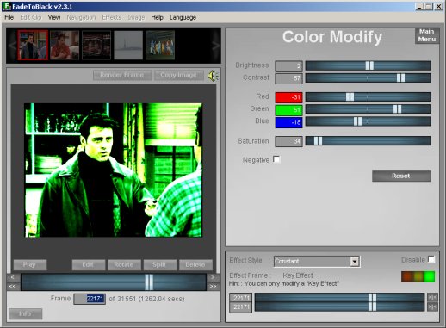The width and height of the screenshot is (446, 328).
Task: Click the lower effect frame marker icon
Action: pyautogui.click(x=432, y=307)
